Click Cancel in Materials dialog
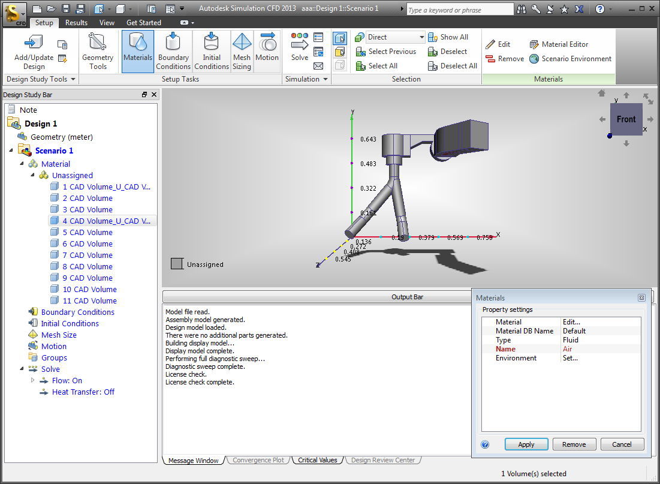This screenshot has height=484, width=660. click(622, 444)
